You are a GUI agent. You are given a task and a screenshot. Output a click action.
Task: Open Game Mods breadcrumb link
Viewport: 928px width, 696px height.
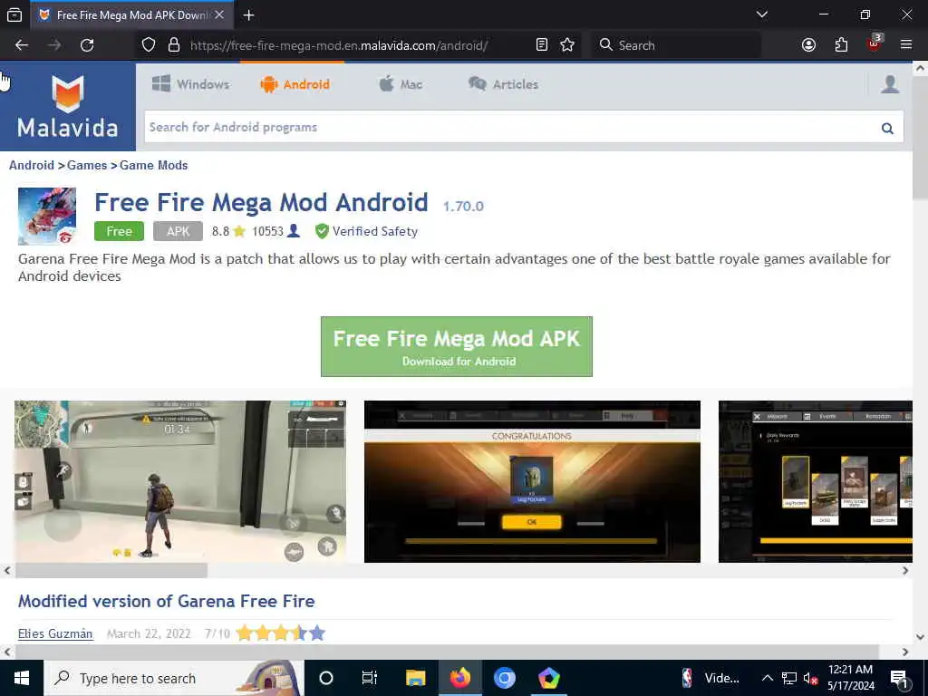(154, 165)
